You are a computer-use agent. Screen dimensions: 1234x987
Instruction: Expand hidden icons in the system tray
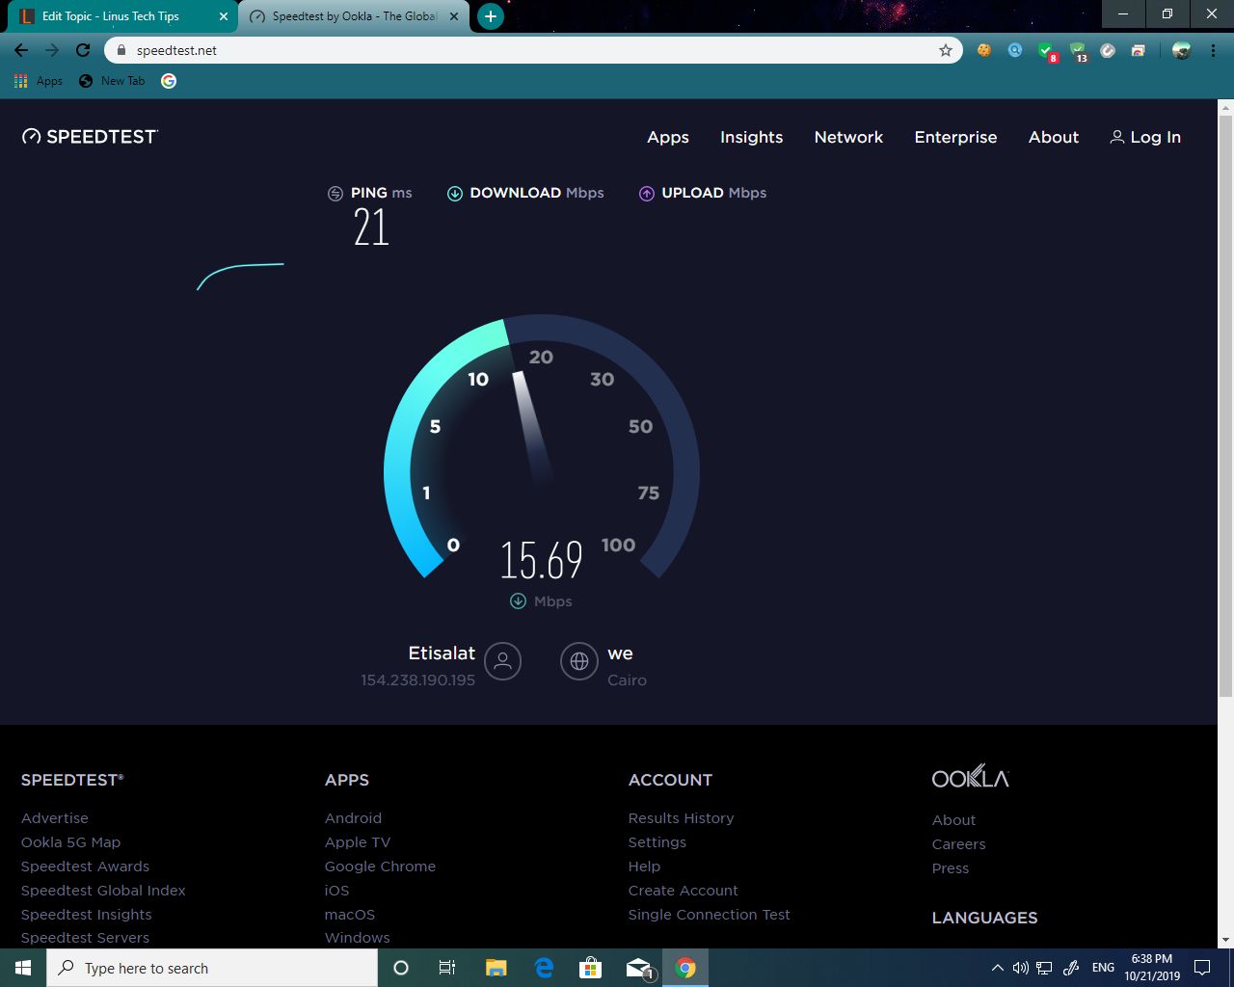997,967
